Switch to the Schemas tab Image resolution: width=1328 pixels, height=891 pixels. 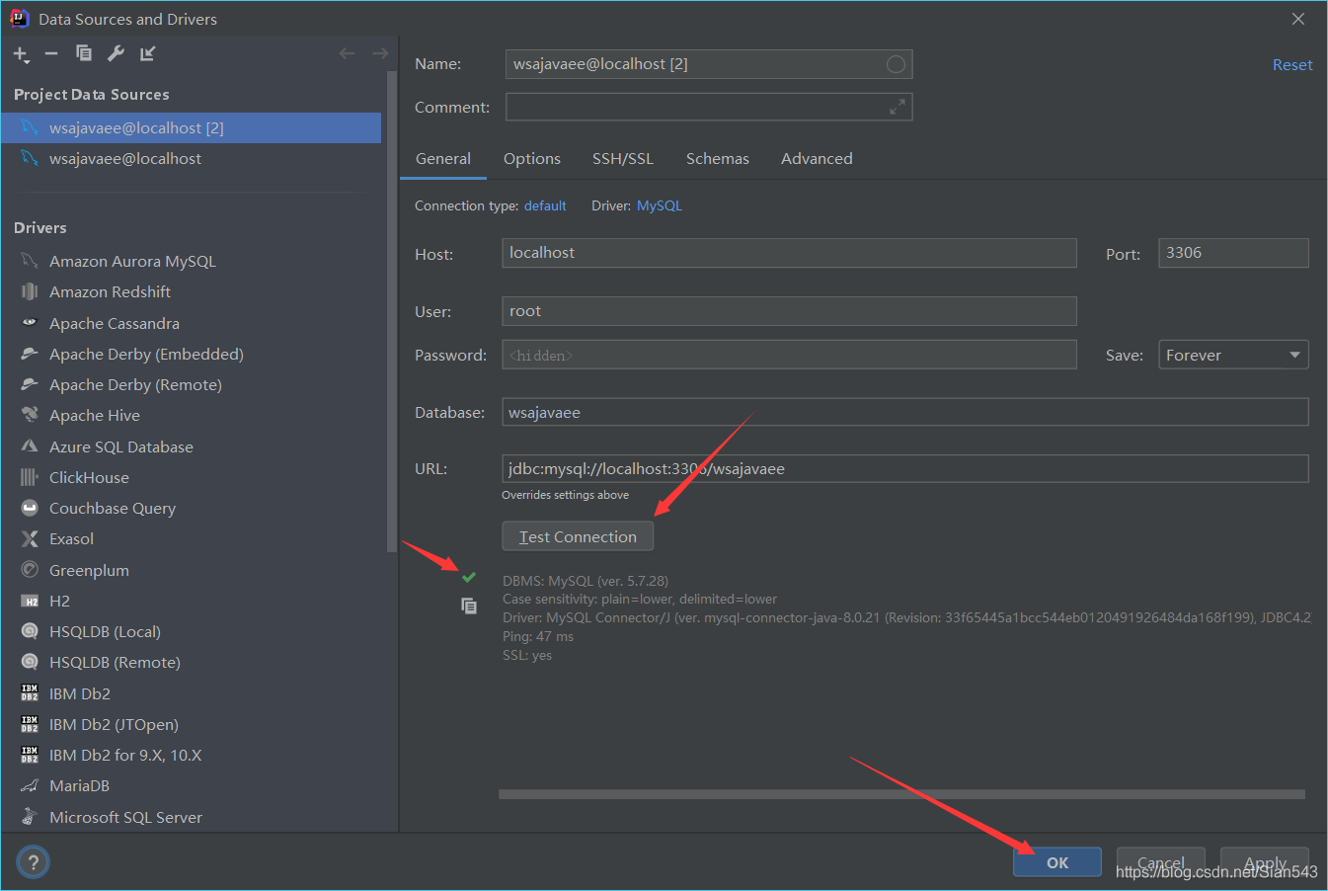pyautogui.click(x=718, y=158)
